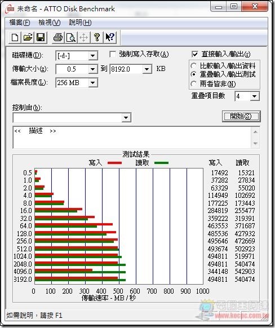The image size is (275, 328).
Task: Click the New document toolbar icon
Action: (15, 37)
